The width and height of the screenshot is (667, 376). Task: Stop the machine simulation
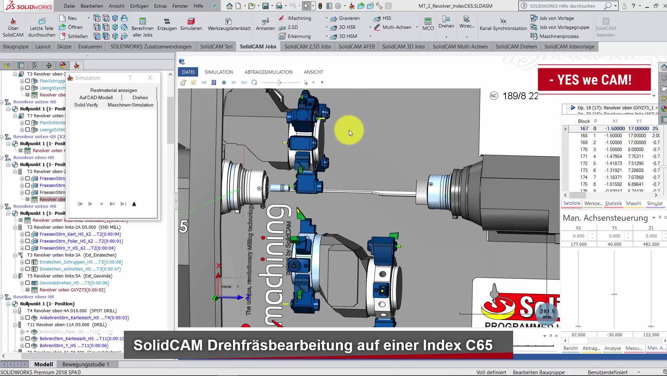coord(224,83)
